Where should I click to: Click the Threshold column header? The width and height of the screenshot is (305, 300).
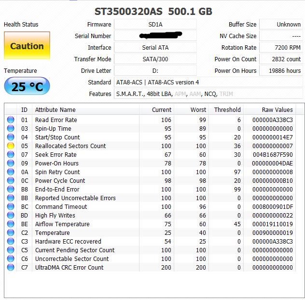226,109
